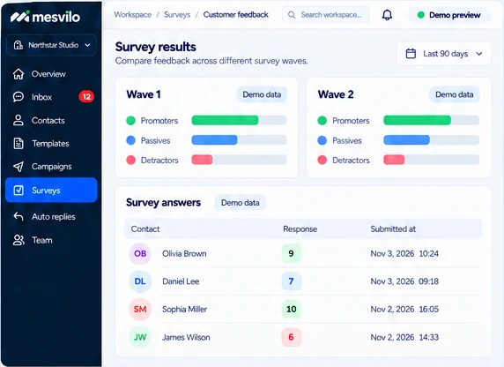The height and width of the screenshot is (367, 504).
Task: Click the Surveys checkbox icon
Action: point(19,191)
